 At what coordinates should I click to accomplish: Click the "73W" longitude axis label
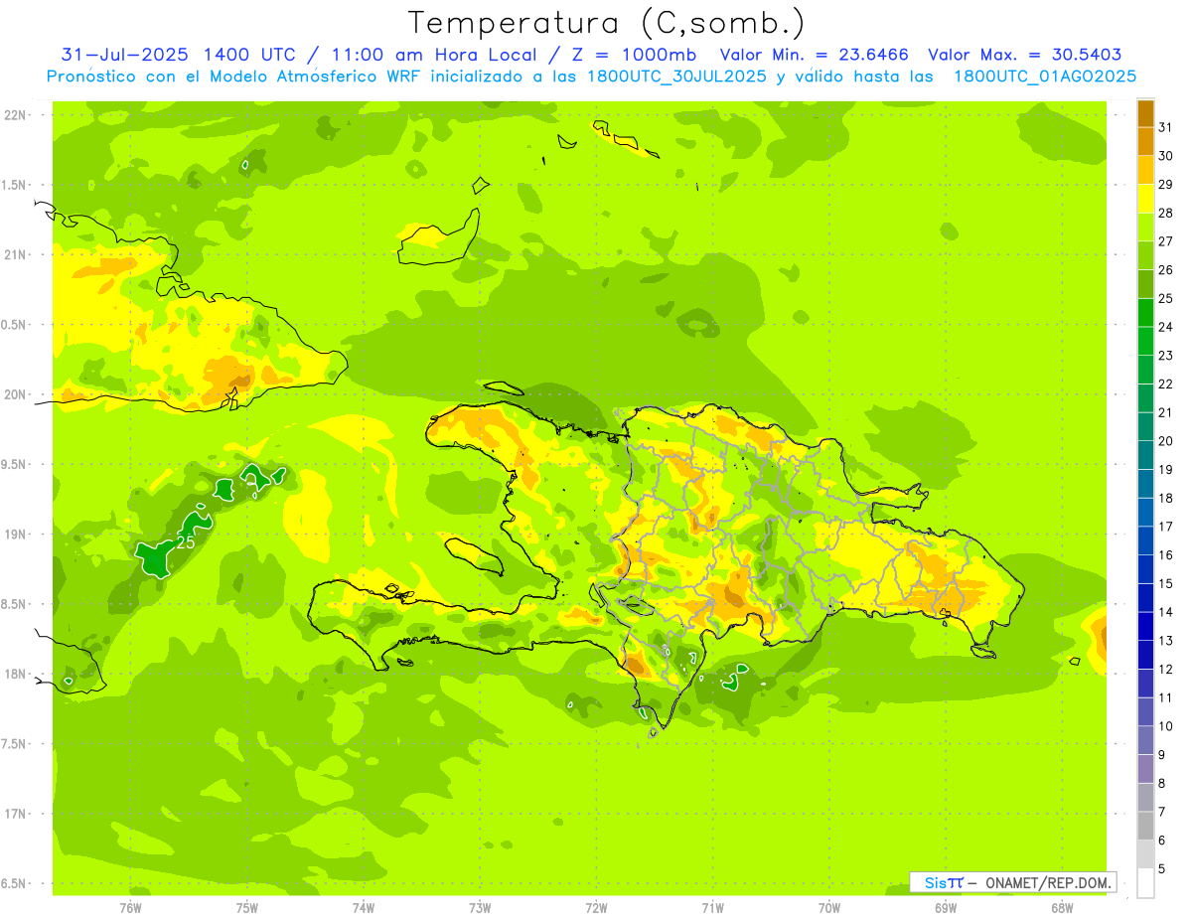click(480, 908)
